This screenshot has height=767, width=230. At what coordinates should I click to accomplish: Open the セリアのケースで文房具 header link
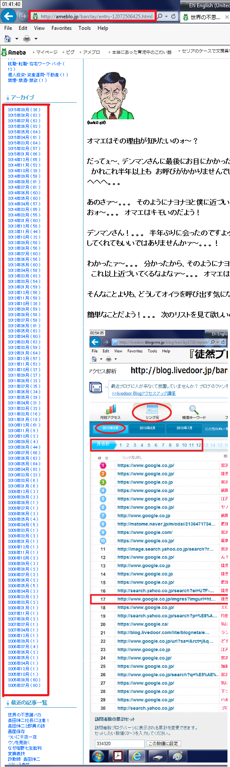tap(206, 52)
